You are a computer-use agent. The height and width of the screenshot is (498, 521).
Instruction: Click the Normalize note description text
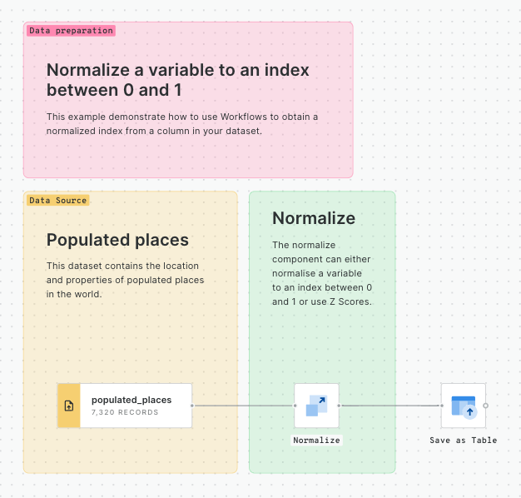pyautogui.click(x=321, y=273)
